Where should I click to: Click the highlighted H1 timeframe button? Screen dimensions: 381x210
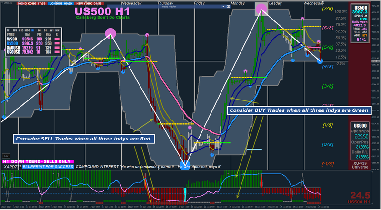pyautogui.click(x=33, y=30)
